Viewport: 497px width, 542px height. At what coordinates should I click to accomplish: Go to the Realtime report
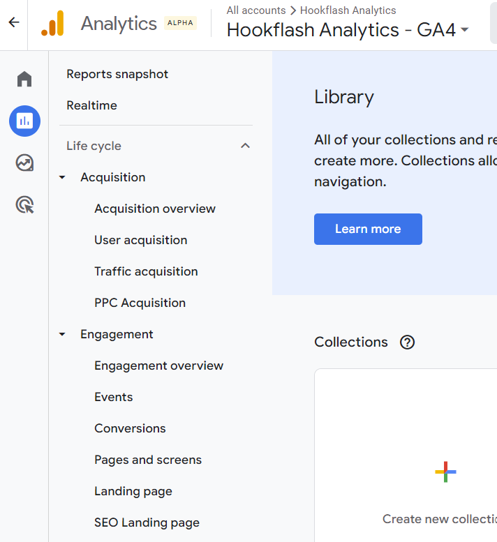pyautogui.click(x=91, y=105)
